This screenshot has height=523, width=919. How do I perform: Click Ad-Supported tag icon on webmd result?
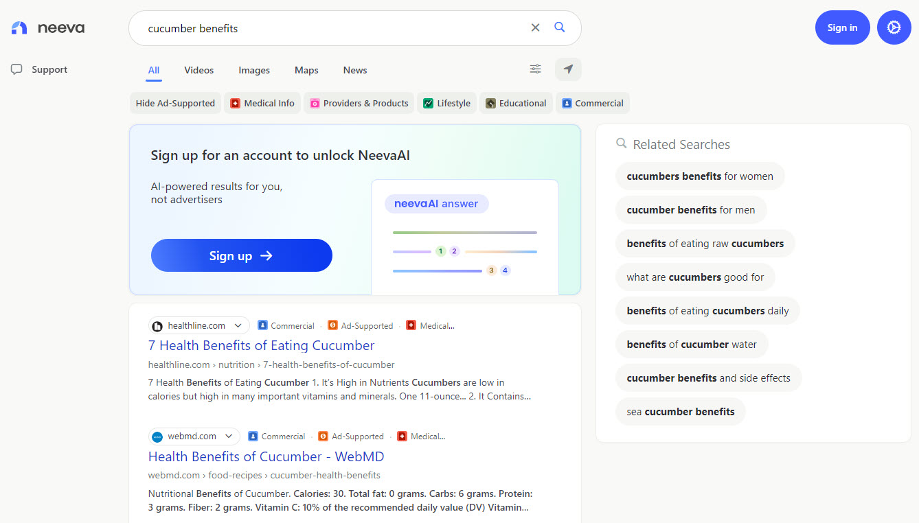coord(323,436)
